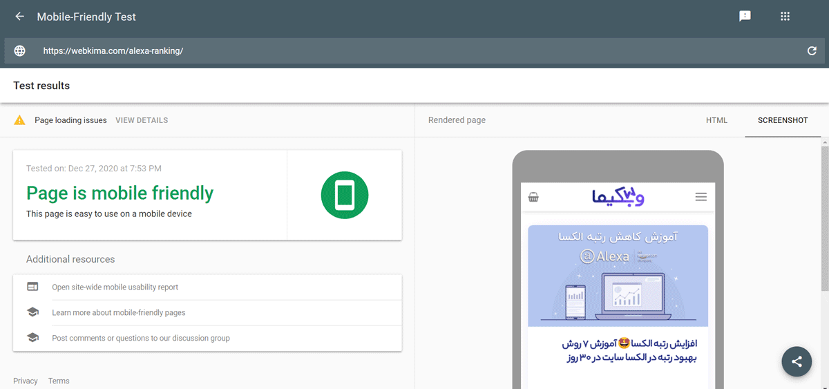Viewport: 829px width, 389px height.
Task: Click the 'Mobile-Friendly Test' title
Action: pos(86,17)
